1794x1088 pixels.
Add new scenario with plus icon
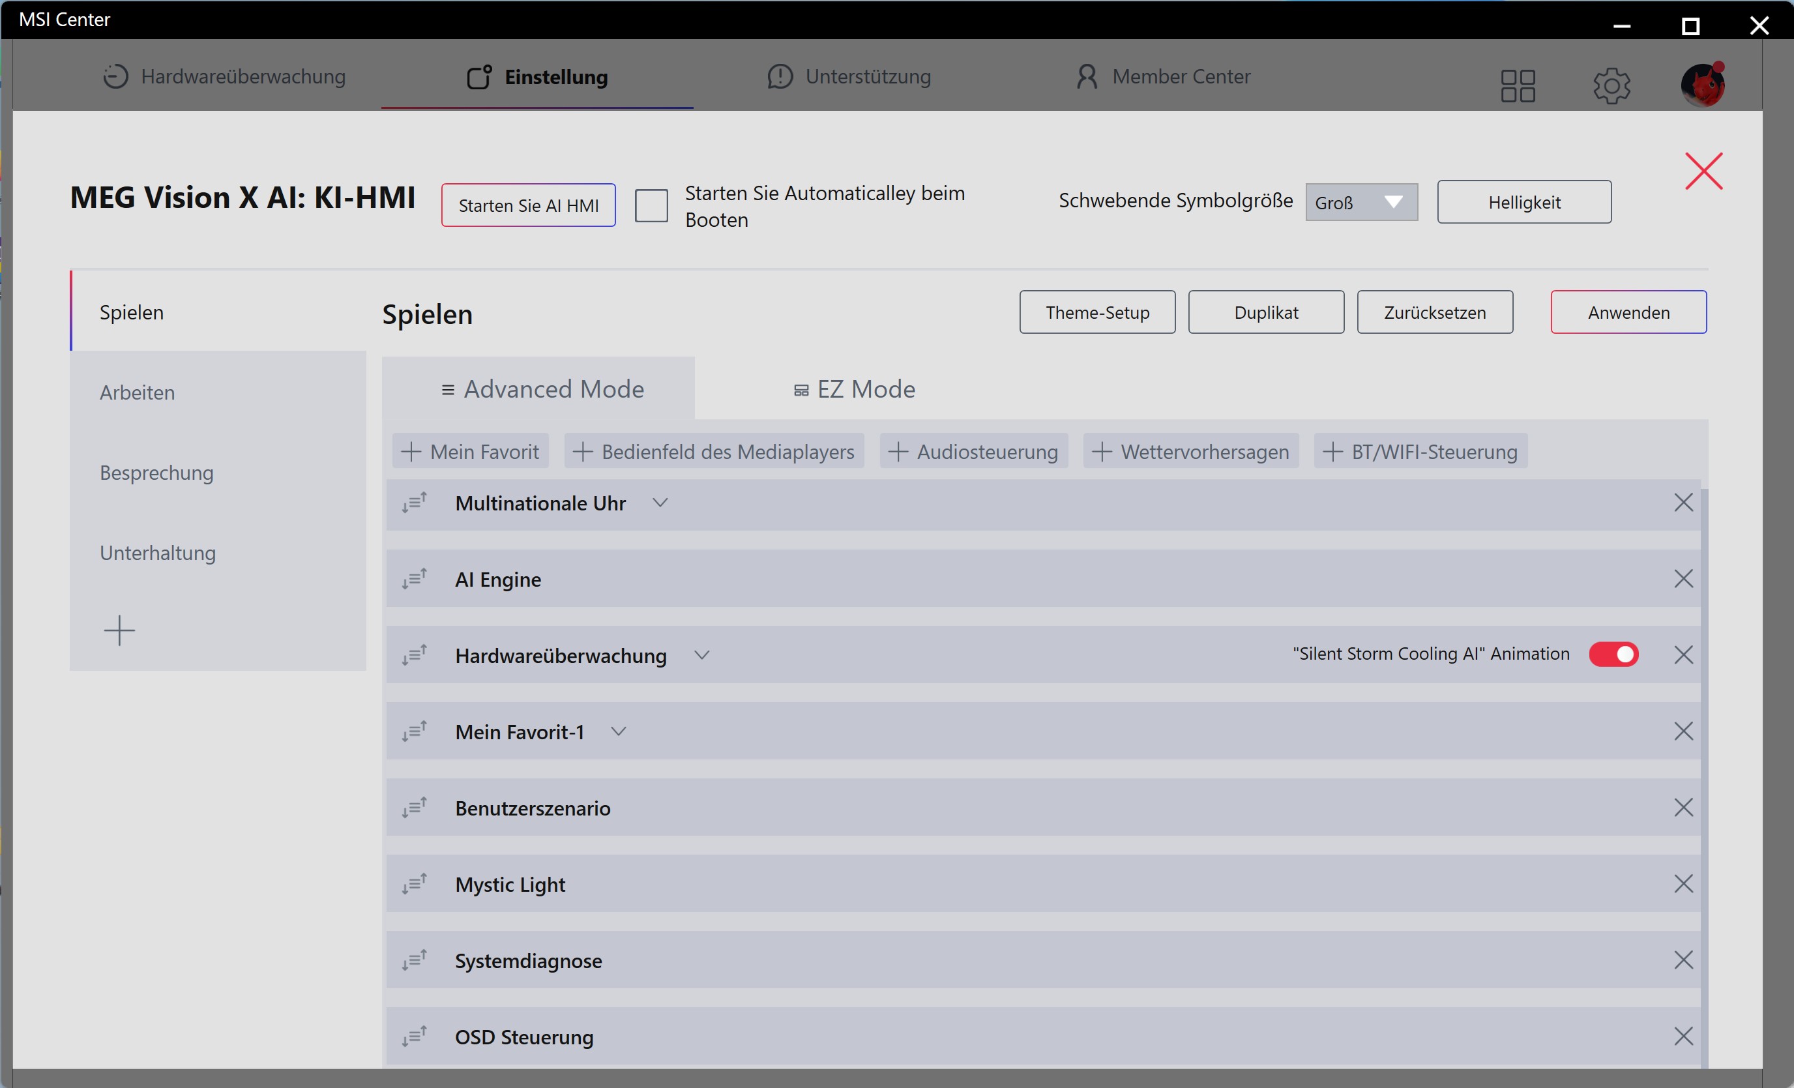click(x=119, y=630)
